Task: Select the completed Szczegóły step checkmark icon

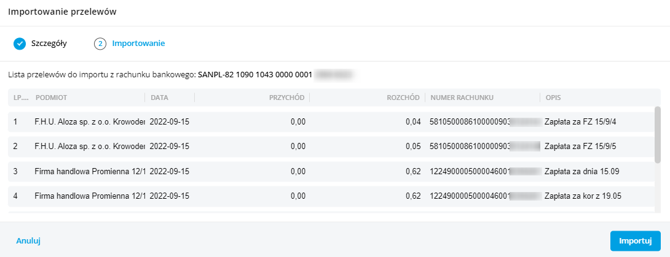Action: coord(20,44)
